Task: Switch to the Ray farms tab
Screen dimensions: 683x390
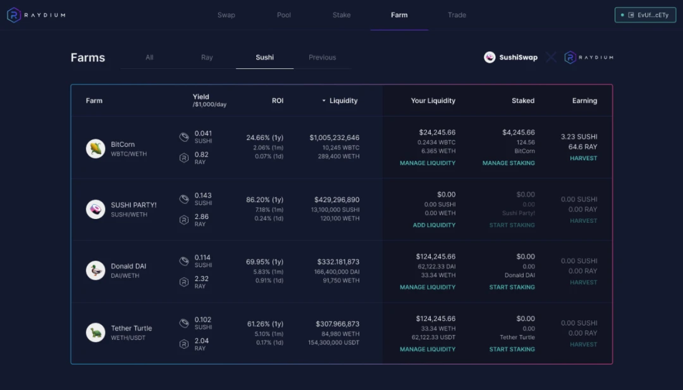Action: (207, 57)
